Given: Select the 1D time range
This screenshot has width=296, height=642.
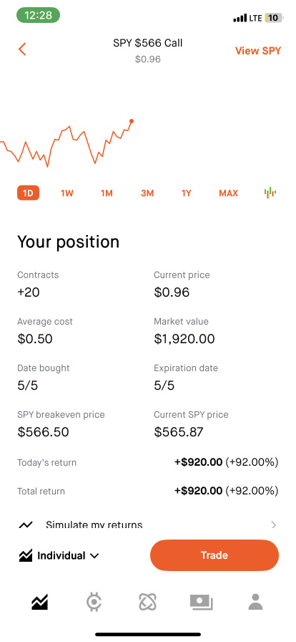Looking at the screenshot, I should point(28,193).
